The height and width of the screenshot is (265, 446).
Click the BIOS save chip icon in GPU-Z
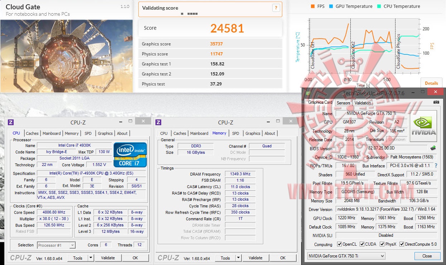(x=433, y=148)
